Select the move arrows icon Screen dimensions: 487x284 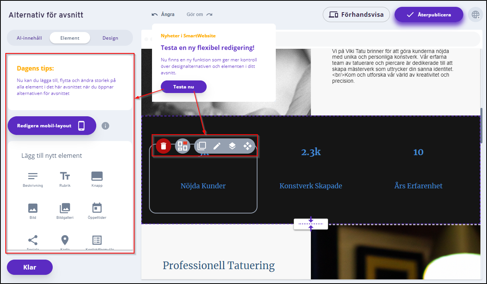coord(247,146)
